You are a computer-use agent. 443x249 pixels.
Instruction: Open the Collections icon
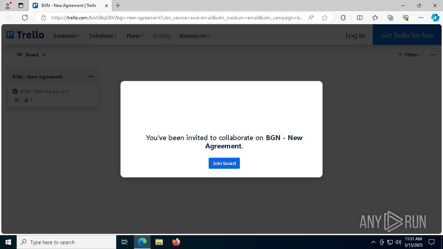click(x=390, y=18)
